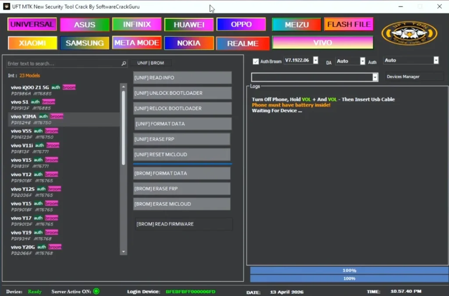Click the app icon in title bar
449x296 pixels.
7,7
